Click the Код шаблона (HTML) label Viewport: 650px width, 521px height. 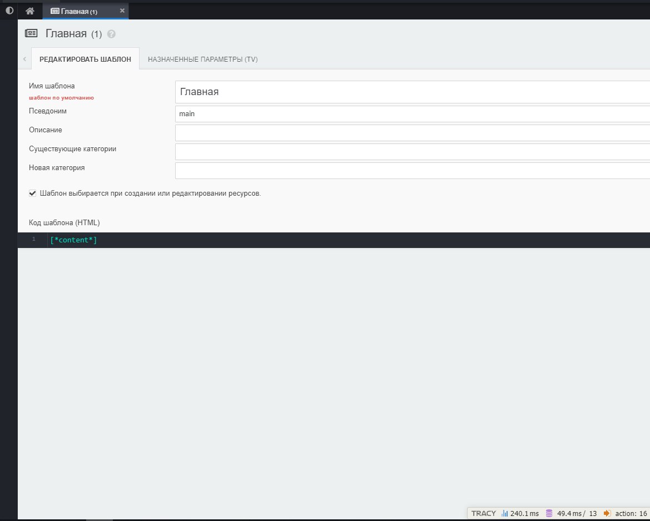[x=64, y=222]
